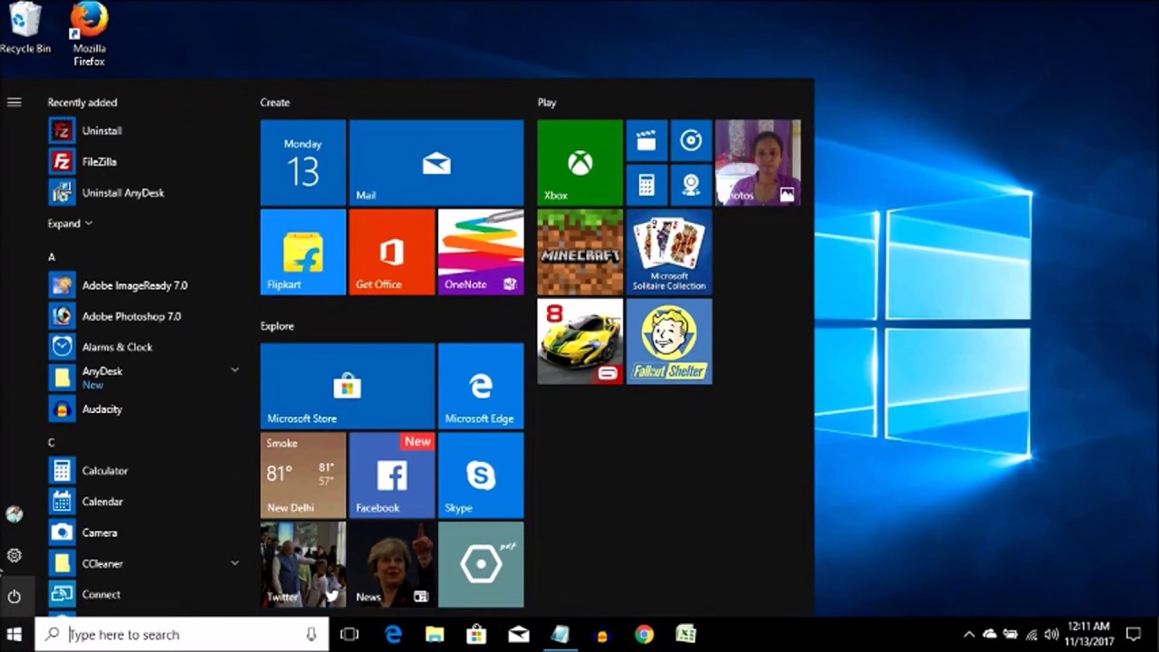
Task: Expand the Recently added list
Action: click(x=70, y=224)
